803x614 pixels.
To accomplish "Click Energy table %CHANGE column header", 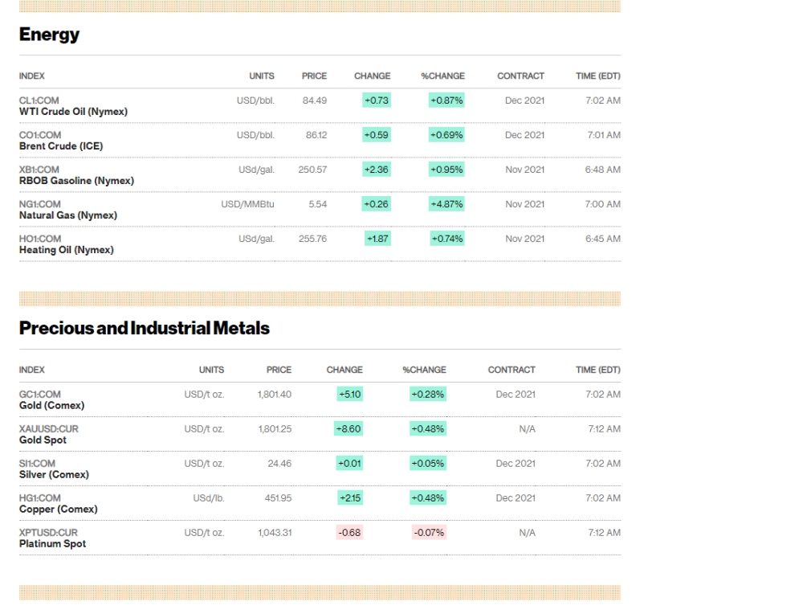I will click(x=443, y=76).
